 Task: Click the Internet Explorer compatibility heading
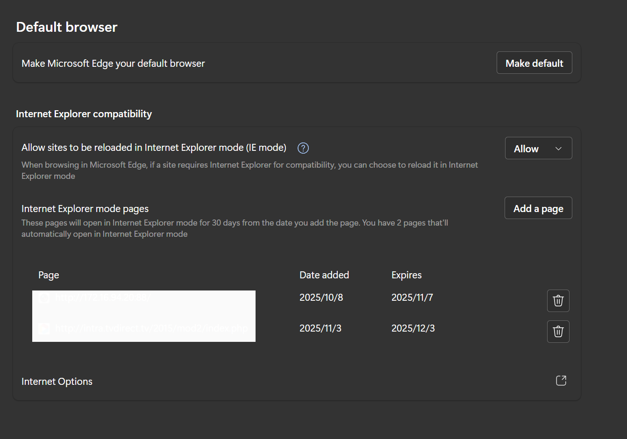point(84,114)
